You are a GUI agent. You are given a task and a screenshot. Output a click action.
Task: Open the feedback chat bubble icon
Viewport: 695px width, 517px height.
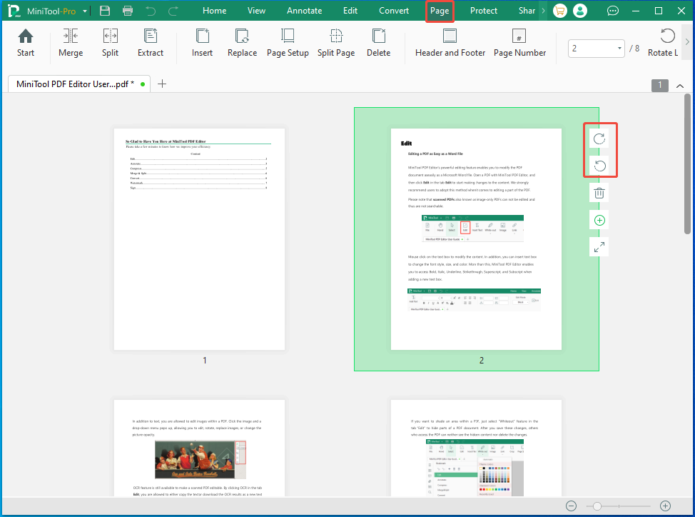(612, 11)
